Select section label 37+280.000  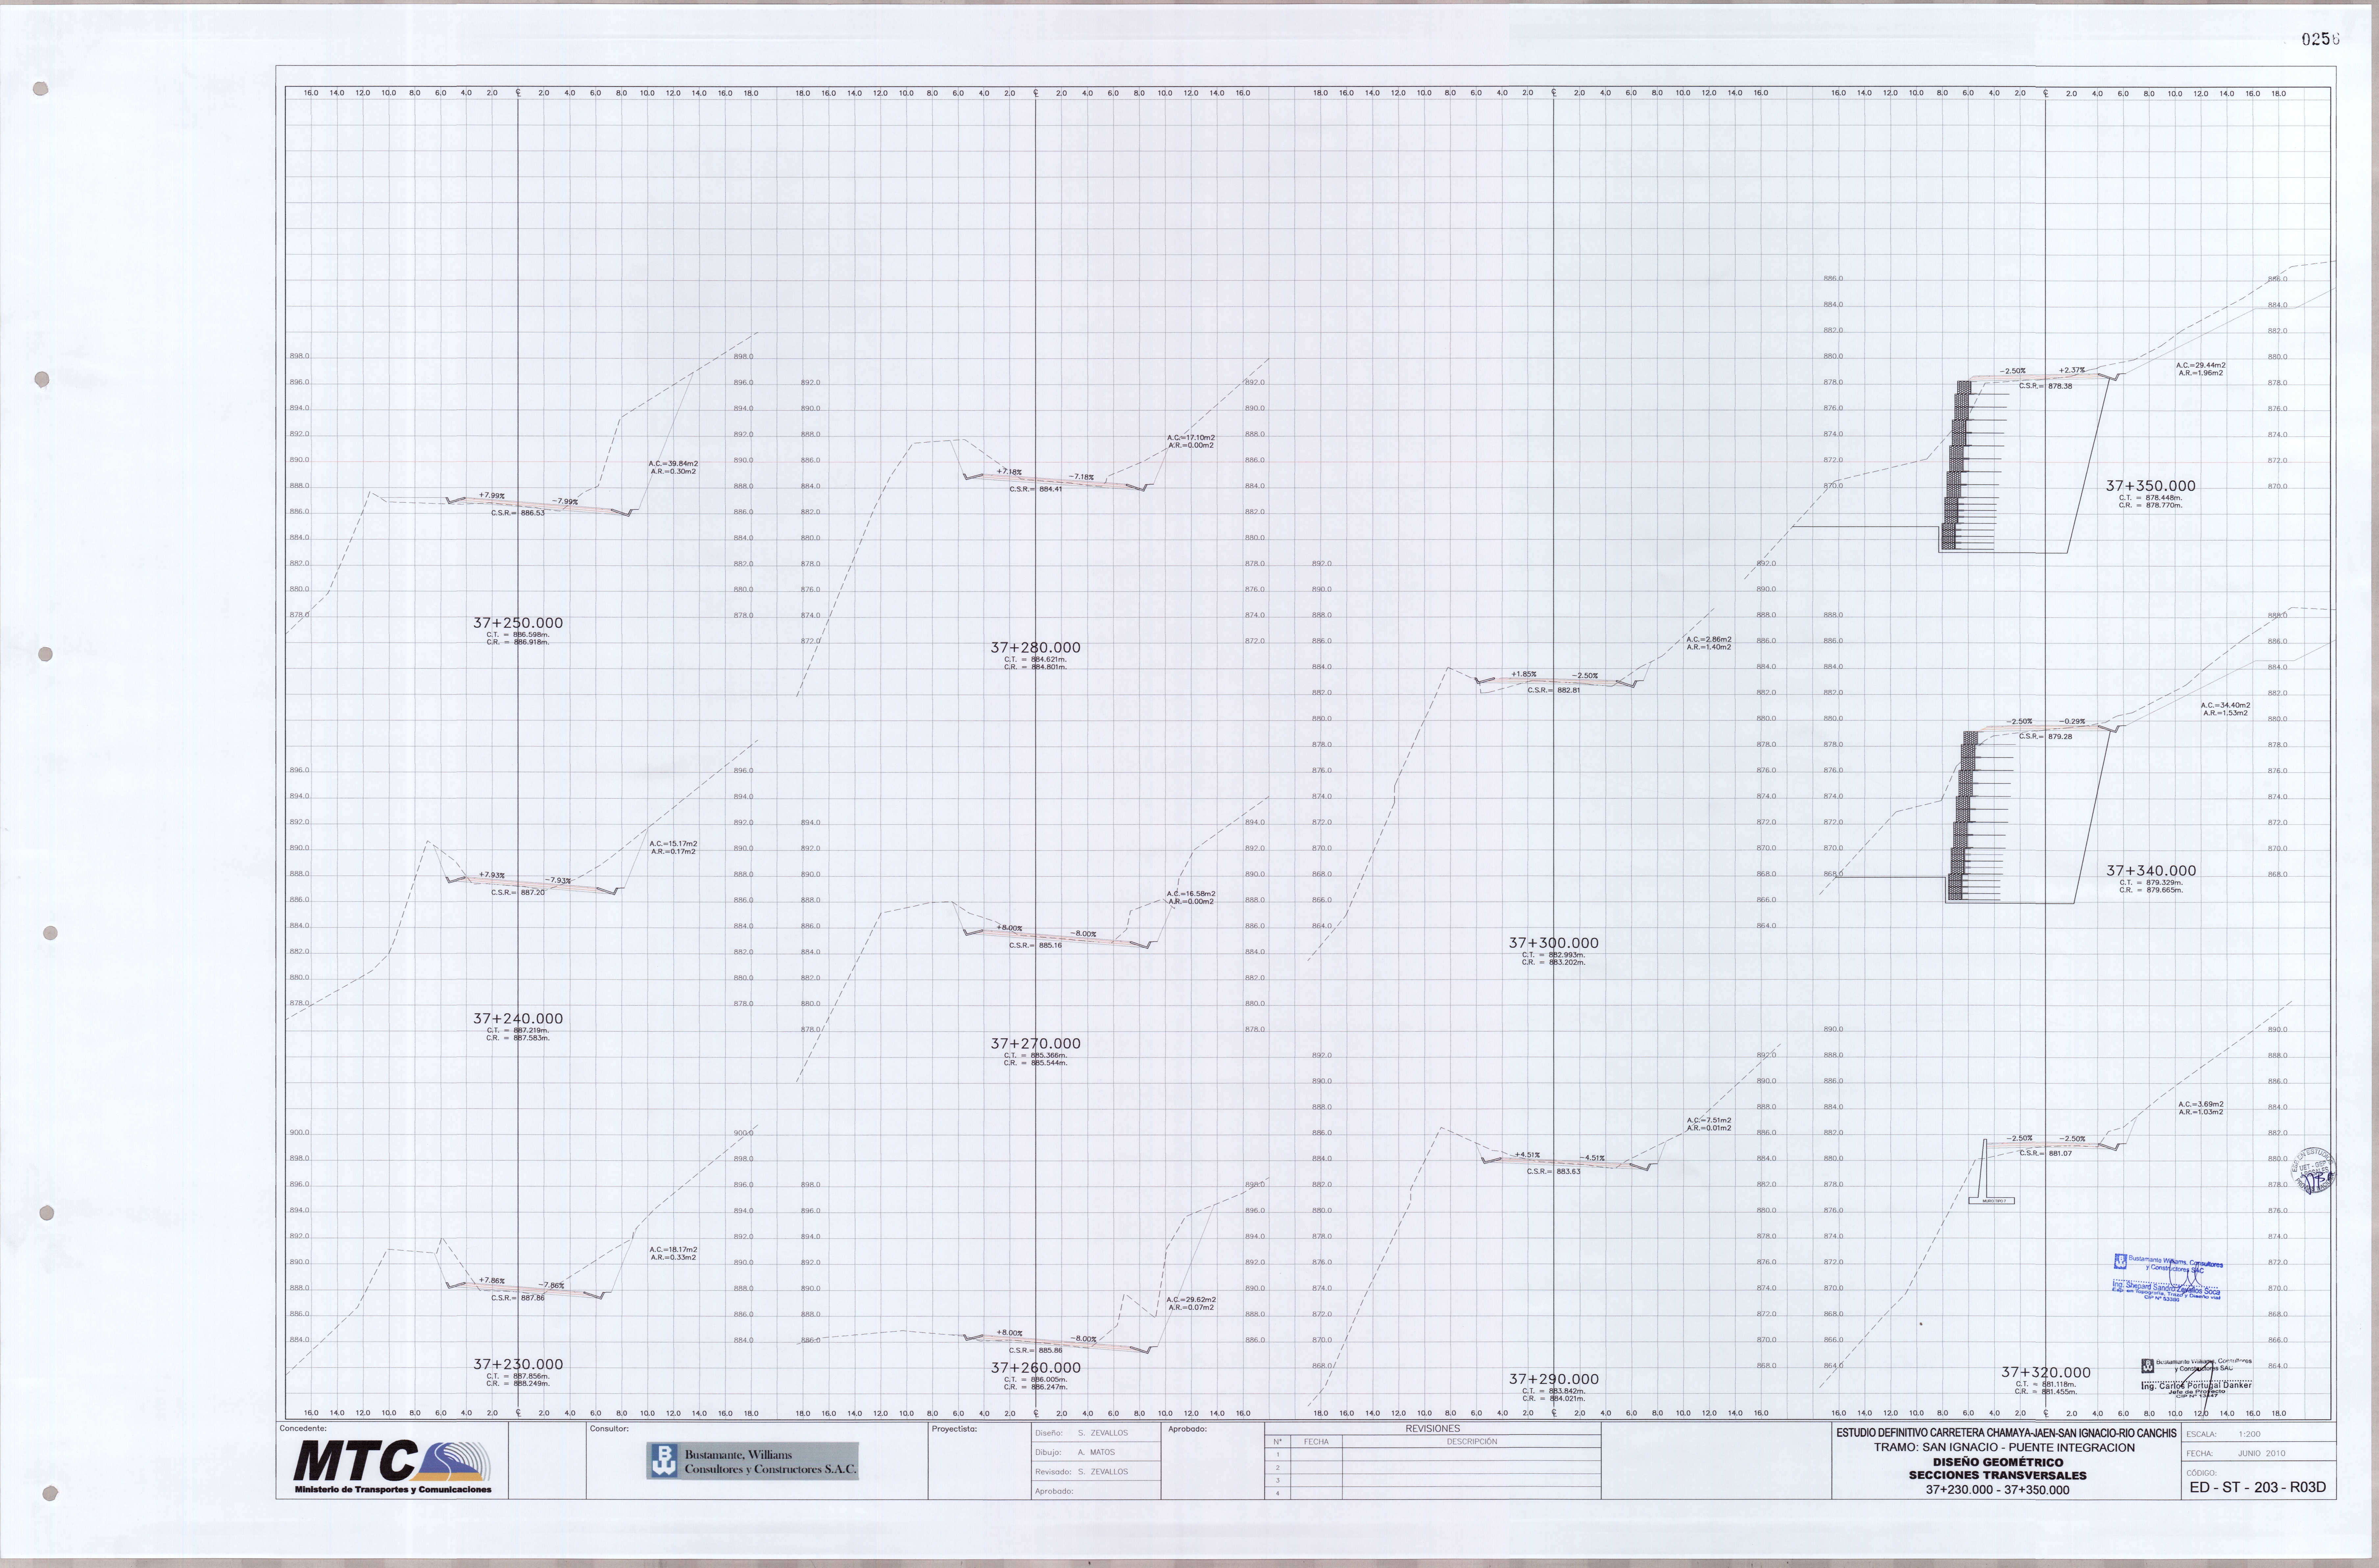1035,648
